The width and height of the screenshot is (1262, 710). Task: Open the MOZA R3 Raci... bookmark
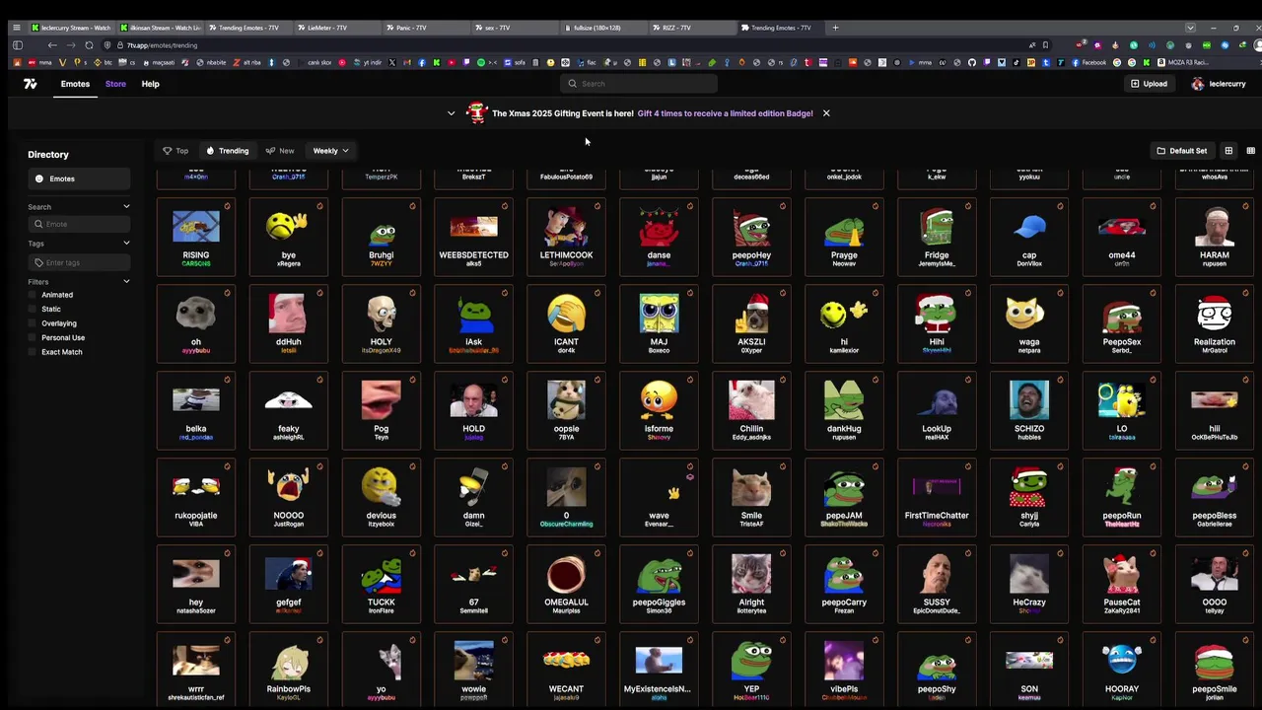tap(1182, 62)
